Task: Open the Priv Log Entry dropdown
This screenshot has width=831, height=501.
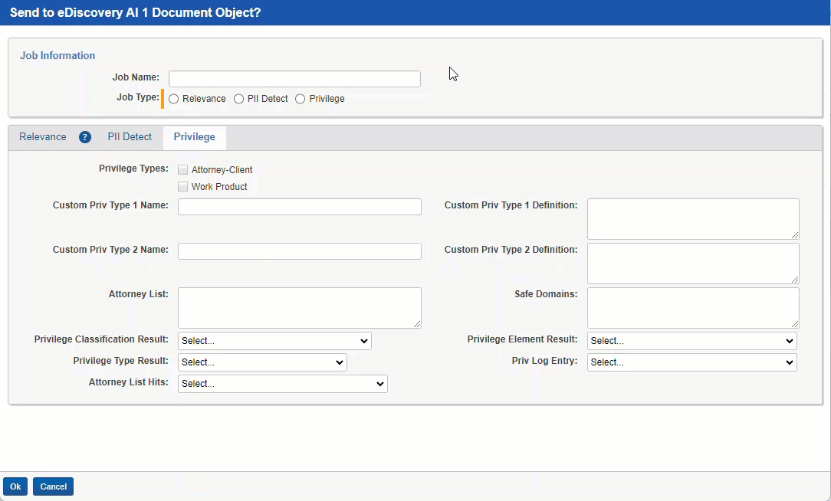Action: point(691,362)
